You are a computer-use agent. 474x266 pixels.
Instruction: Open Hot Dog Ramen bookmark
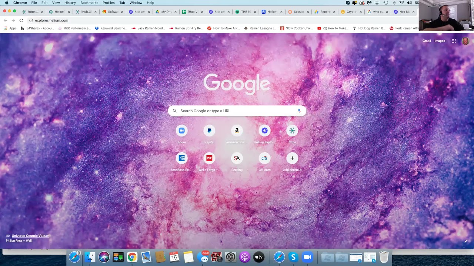tap(369, 28)
